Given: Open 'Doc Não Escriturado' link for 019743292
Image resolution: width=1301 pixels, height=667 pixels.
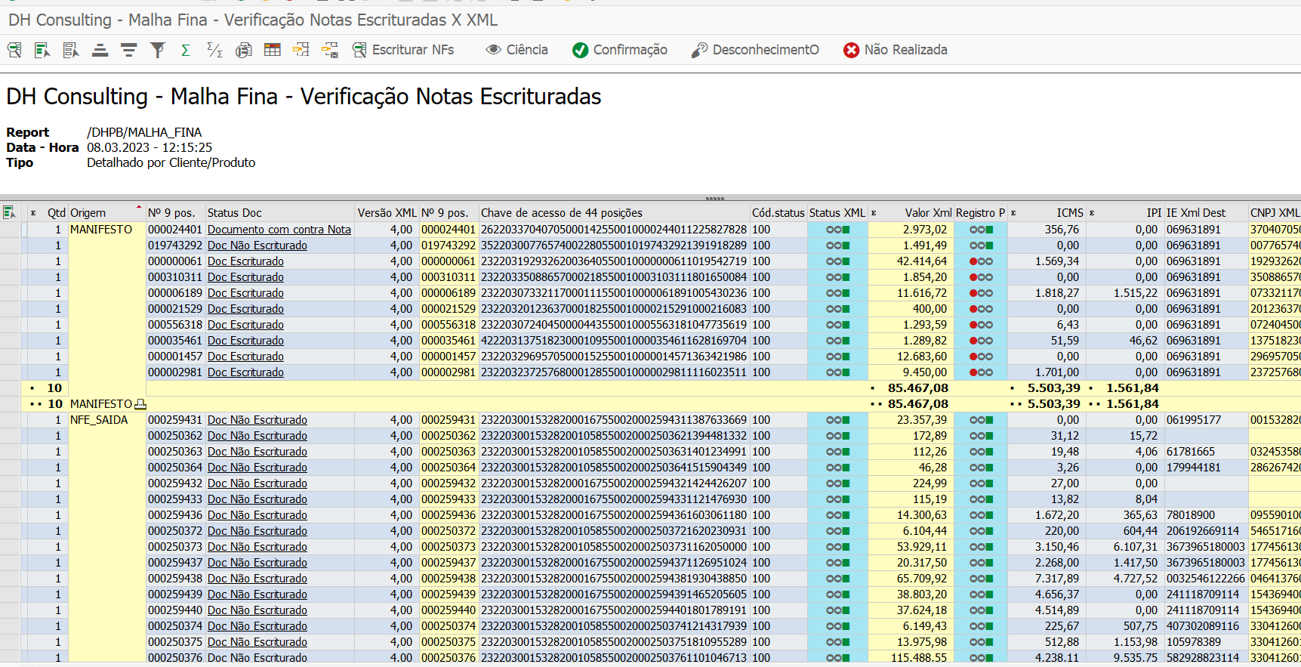Looking at the screenshot, I should point(257,245).
